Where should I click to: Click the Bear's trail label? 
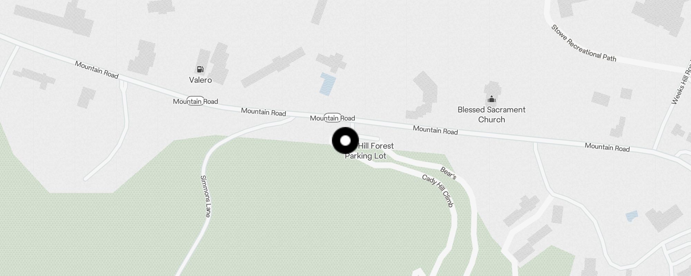pos(448,173)
